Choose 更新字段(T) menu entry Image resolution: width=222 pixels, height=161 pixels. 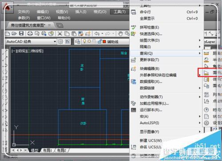click(x=166, y=60)
